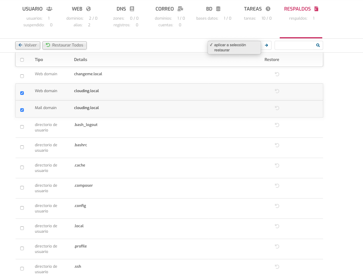
Task: Click restore icon for changeme.local web domain
Action: [x=277, y=74]
